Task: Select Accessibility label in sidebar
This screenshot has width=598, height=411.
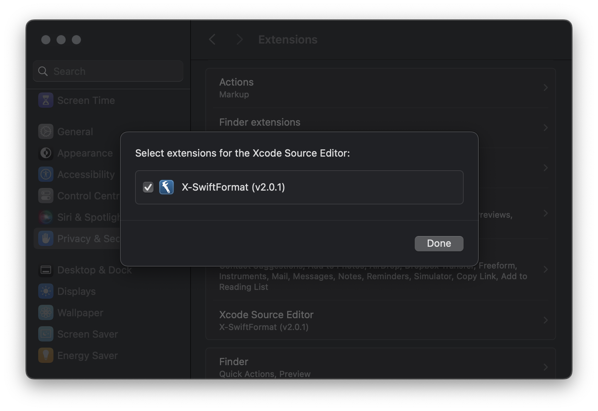Action: coord(86,175)
